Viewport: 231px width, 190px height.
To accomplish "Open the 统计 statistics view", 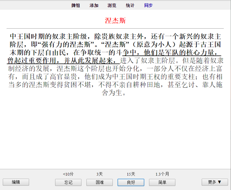I will 130,6.
